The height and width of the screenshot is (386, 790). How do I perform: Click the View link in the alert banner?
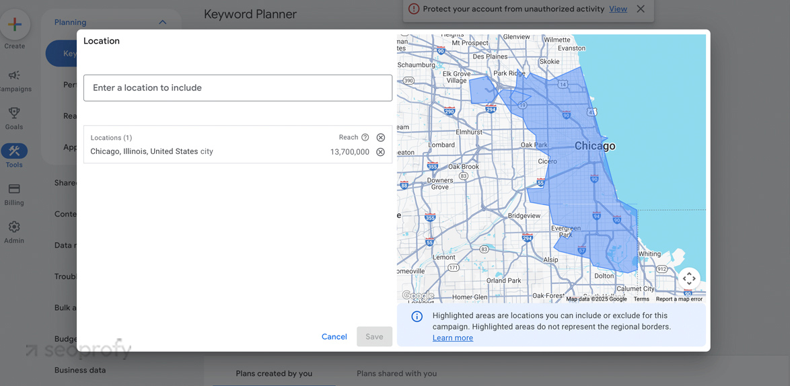618,9
